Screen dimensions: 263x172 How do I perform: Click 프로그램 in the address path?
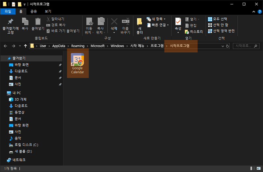tap(157, 46)
